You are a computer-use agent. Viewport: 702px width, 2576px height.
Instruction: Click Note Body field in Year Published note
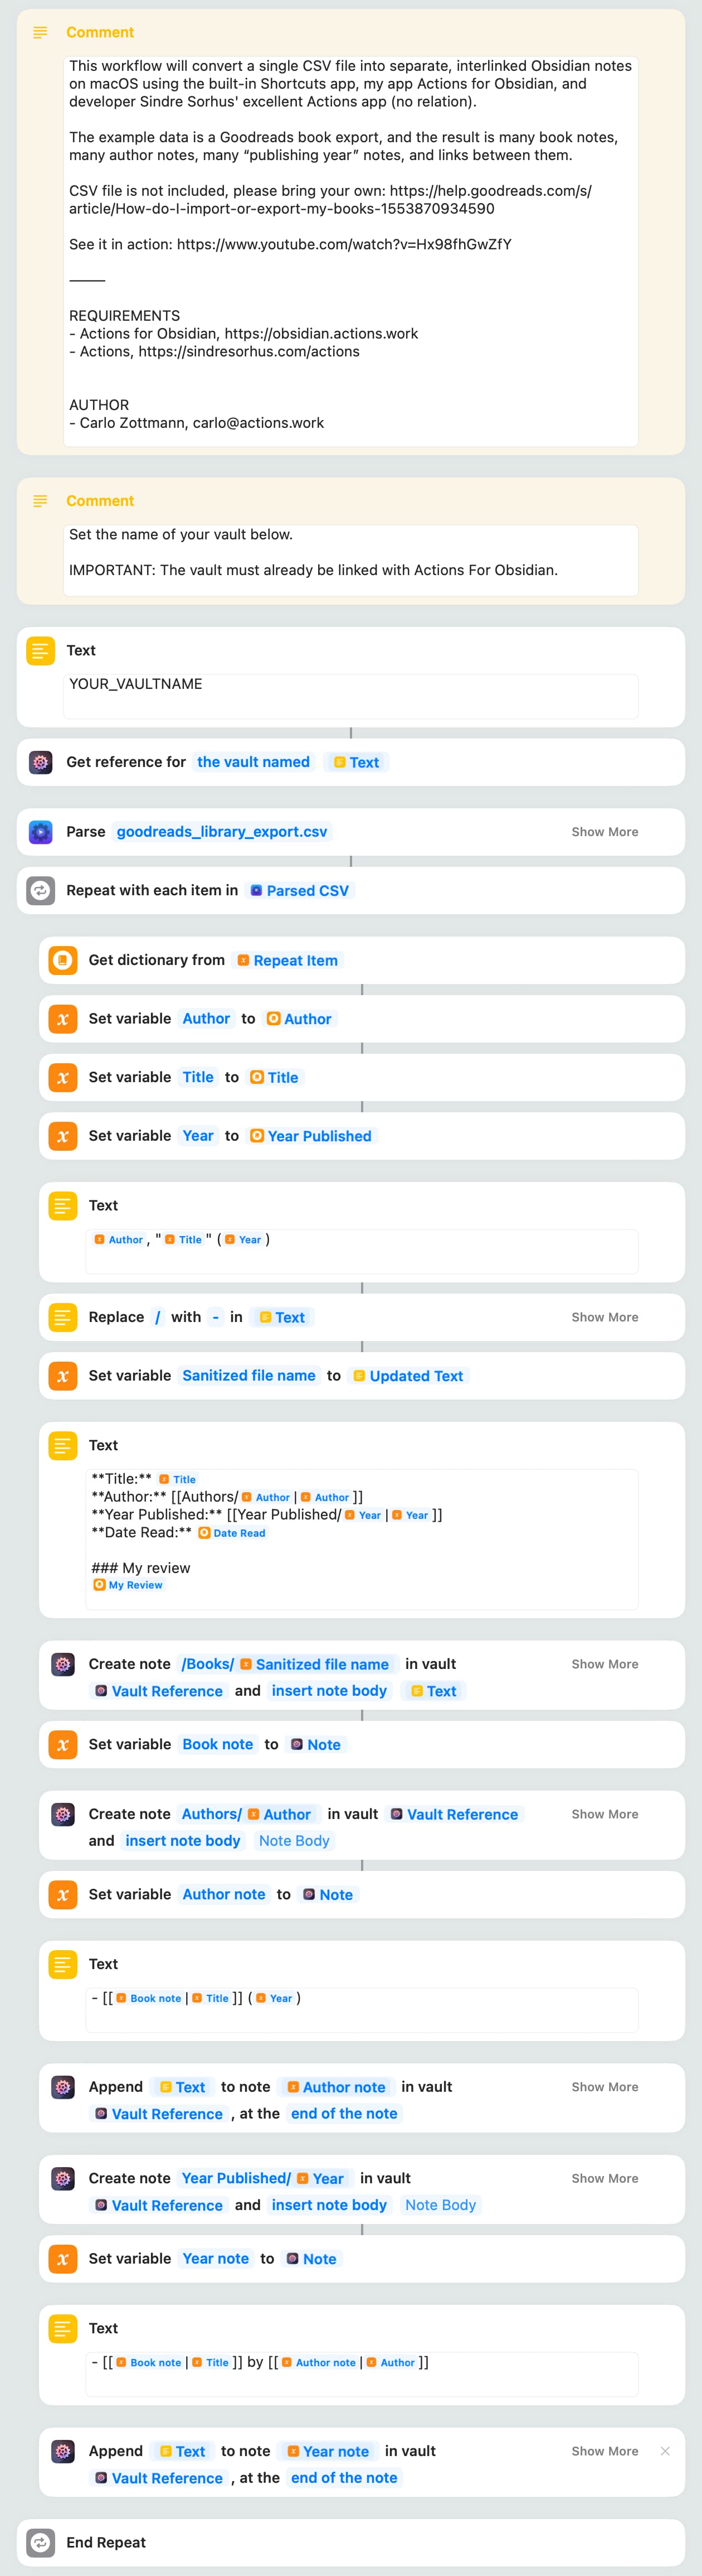coord(440,2205)
